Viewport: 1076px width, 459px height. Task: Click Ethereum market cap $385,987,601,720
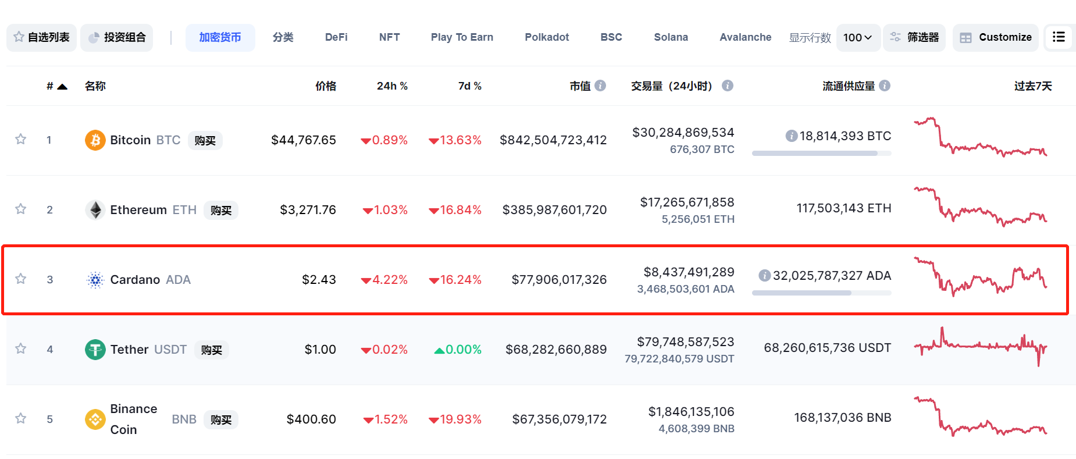pos(554,210)
